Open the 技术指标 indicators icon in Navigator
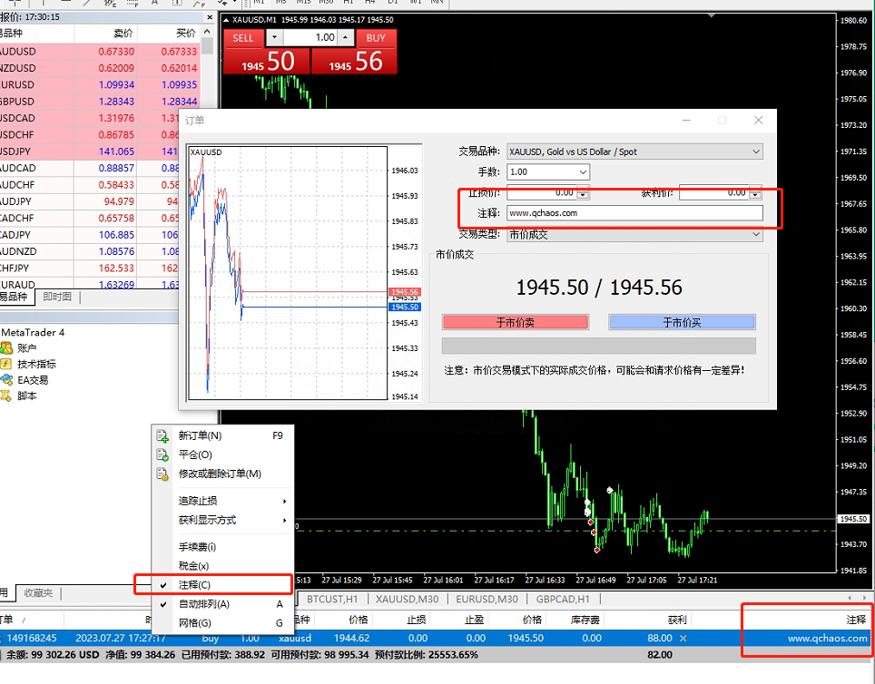This screenshot has height=684, width=875. pos(6,365)
